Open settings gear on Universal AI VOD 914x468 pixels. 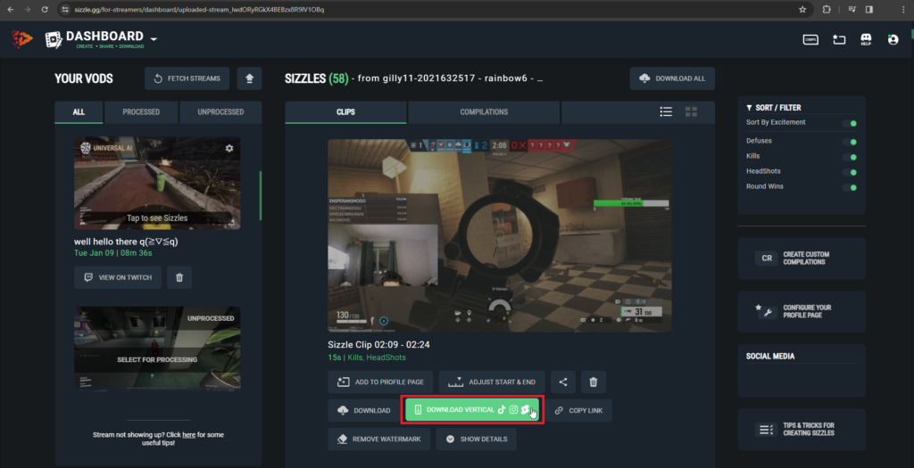(x=229, y=149)
